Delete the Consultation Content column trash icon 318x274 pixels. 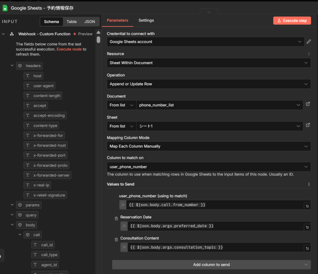[x=116, y=240]
